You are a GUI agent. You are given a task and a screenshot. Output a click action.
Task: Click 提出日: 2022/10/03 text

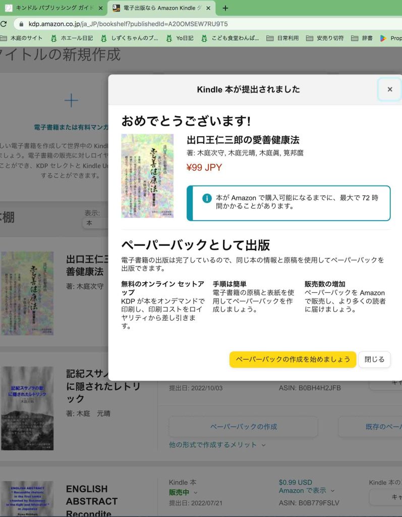coord(196,388)
